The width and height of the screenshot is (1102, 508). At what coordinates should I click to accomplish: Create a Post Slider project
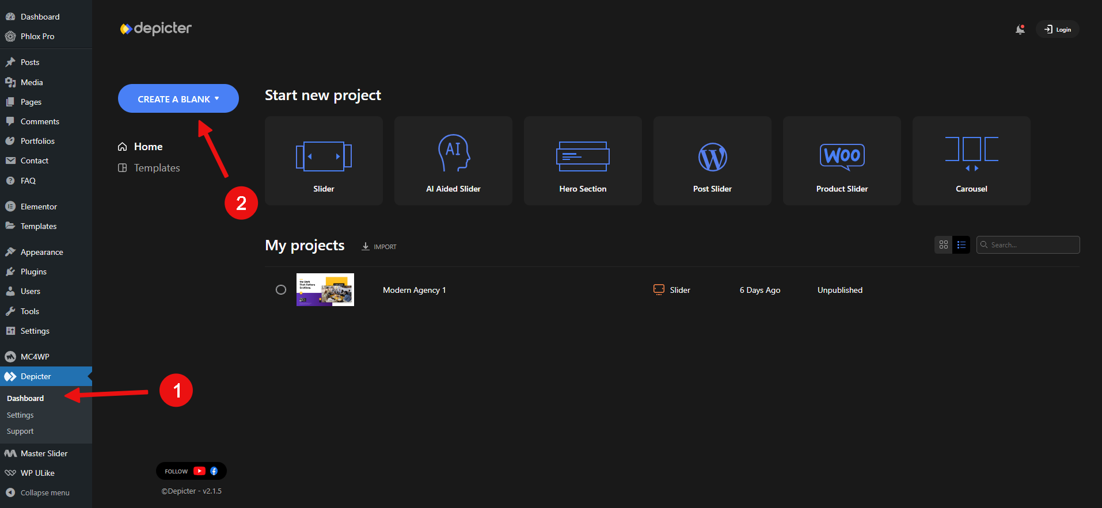712,161
